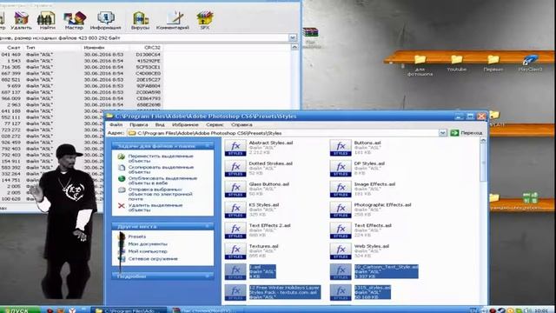Image resolution: width=556 pixels, height=313 pixels.
Task: Click the Найти icon in WinRAR toolbar
Action: coord(47,21)
